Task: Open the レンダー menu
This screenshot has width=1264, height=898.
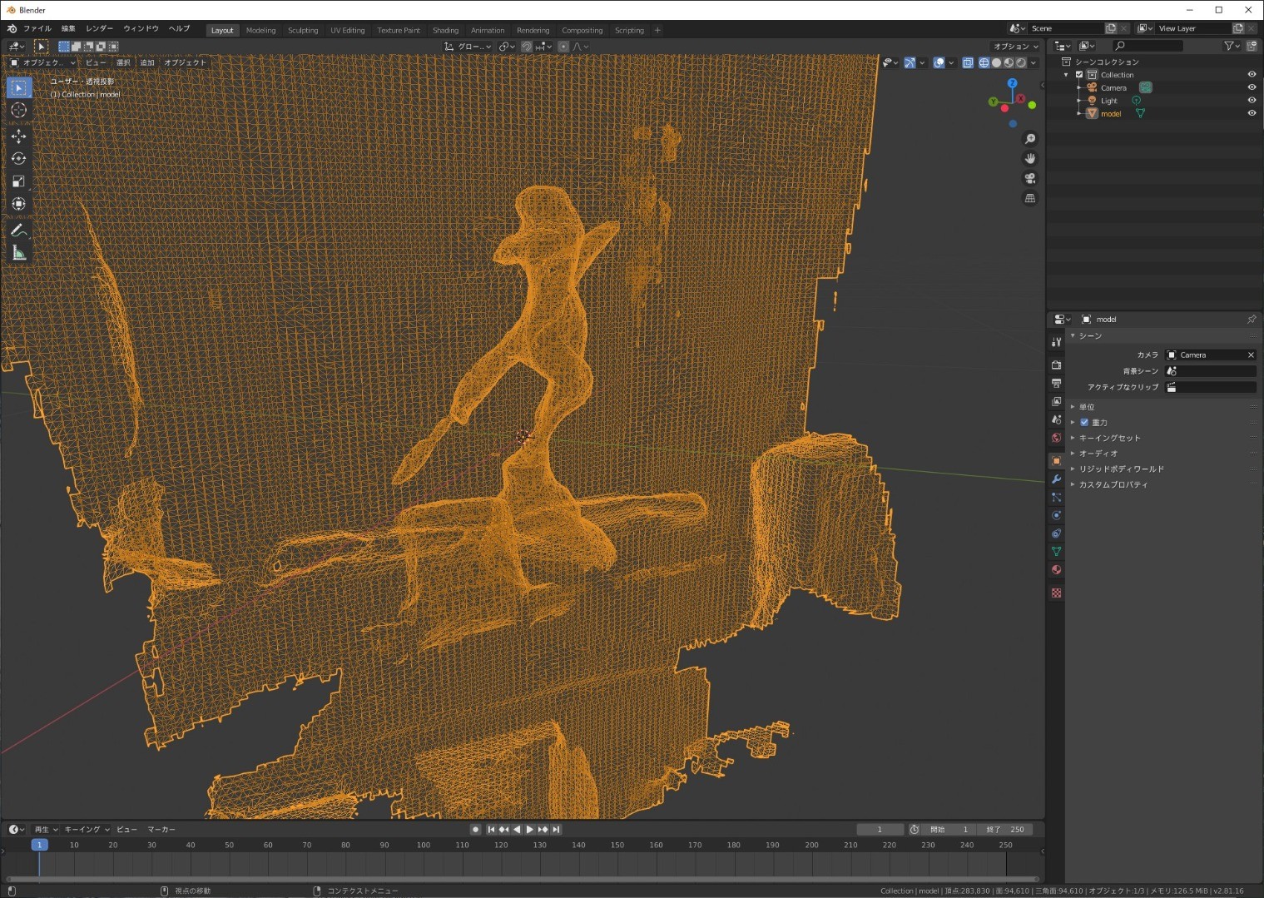Action: click(x=99, y=28)
